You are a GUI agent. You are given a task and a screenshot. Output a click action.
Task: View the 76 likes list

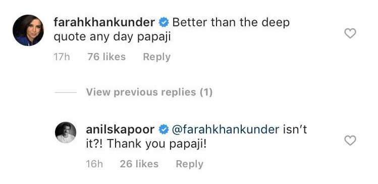106,57
